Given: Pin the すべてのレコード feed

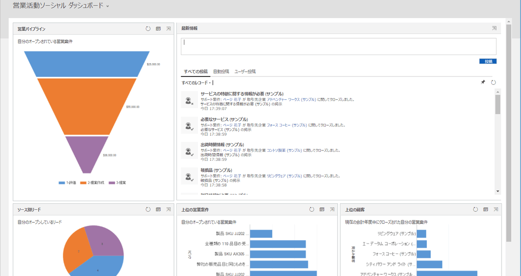Looking at the screenshot, I should [483, 82].
